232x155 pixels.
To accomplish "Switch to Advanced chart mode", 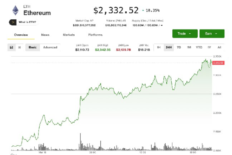I will 50,47.
